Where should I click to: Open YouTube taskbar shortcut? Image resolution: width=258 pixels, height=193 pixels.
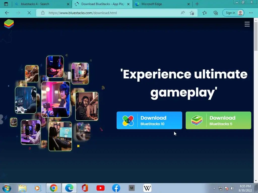click(x=100, y=188)
